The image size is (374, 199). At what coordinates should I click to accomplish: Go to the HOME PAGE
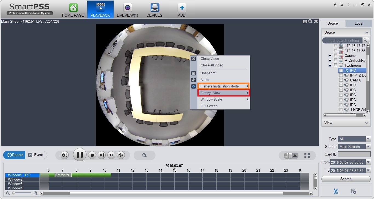(x=73, y=10)
